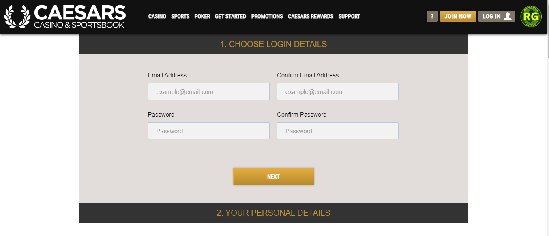
Task: Open the Support menu item
Action: [349, 17]
